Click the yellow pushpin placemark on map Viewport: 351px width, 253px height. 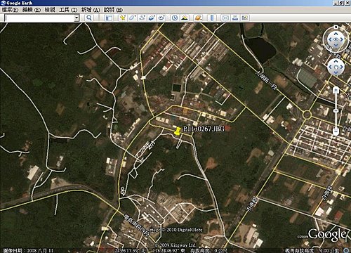pyautogui.click(x=178, y=131)
